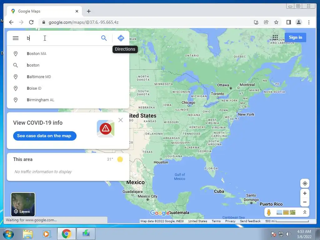Click the Street View pegman icon
The image size is (320, 240).
coord(269,212)
